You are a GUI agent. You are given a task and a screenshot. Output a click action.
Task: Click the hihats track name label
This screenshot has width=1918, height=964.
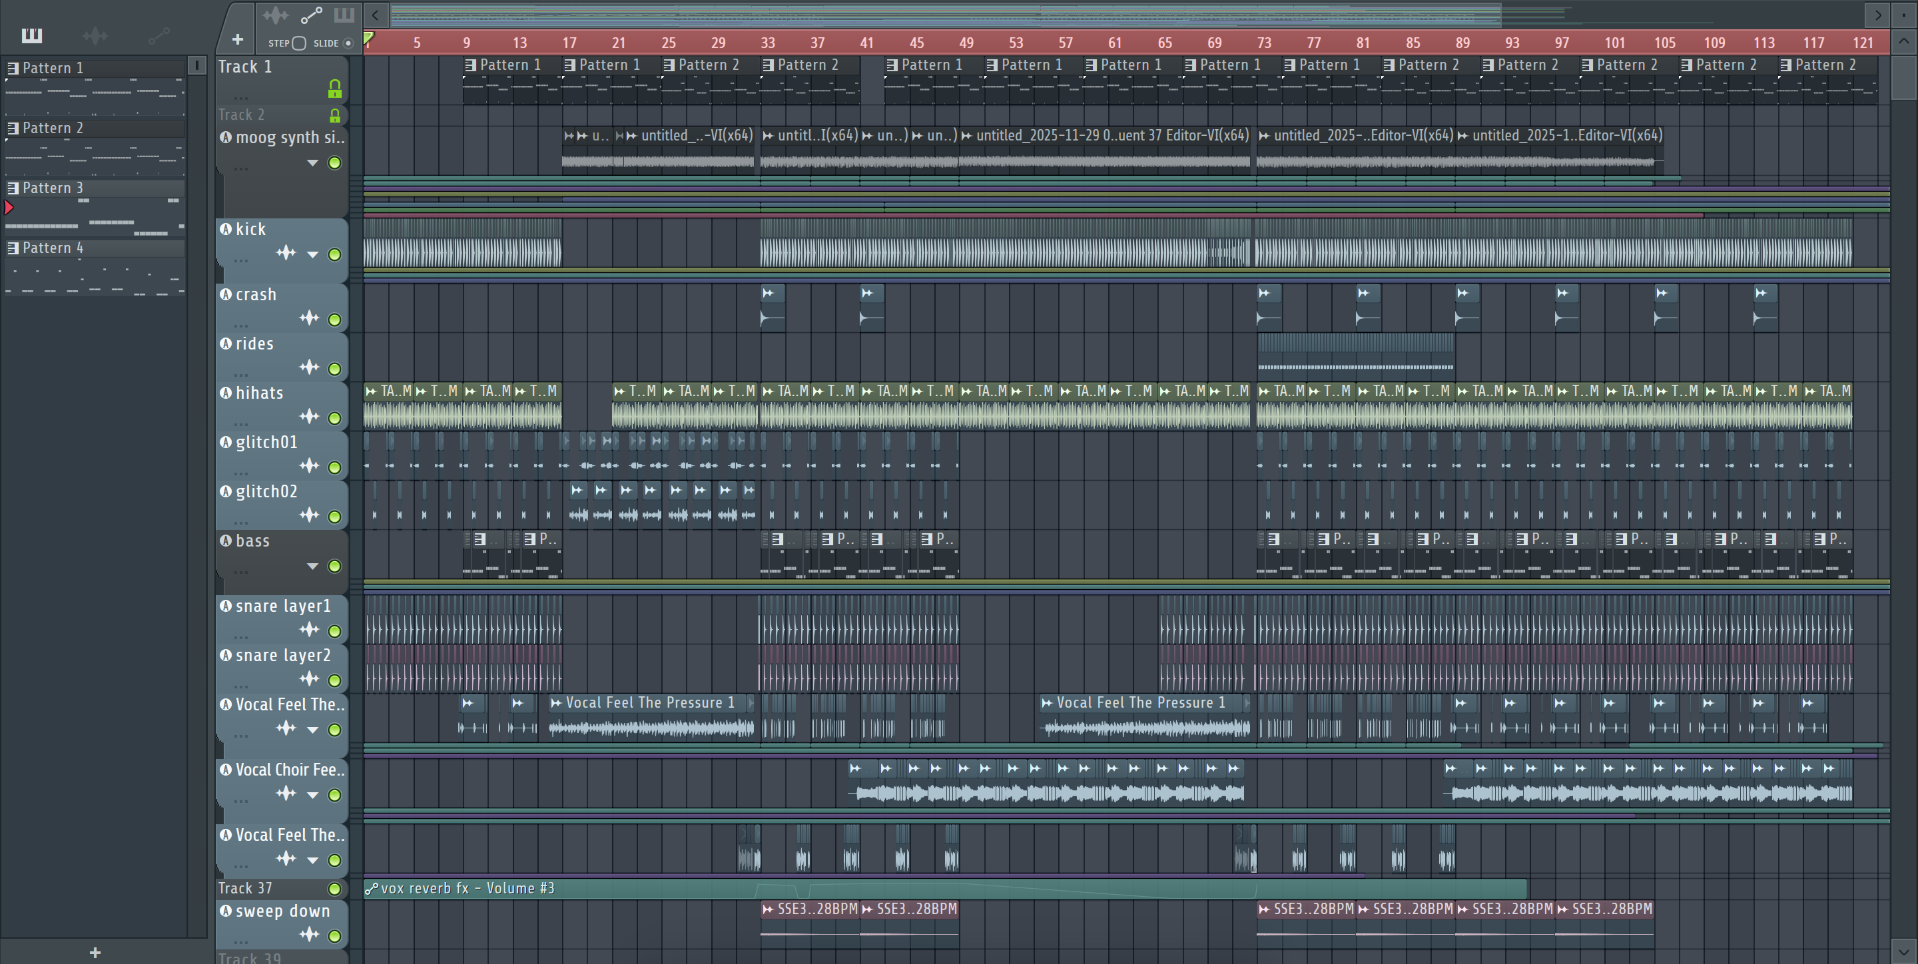[x=259, y=393]
